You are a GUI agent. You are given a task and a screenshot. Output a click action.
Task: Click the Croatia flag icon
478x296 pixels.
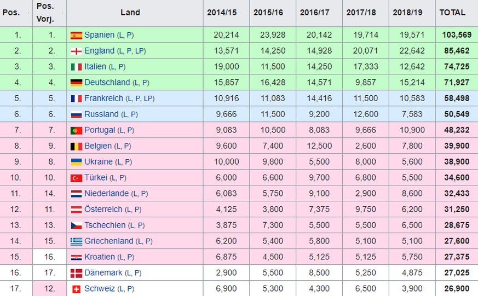click(x=76, y=257)
